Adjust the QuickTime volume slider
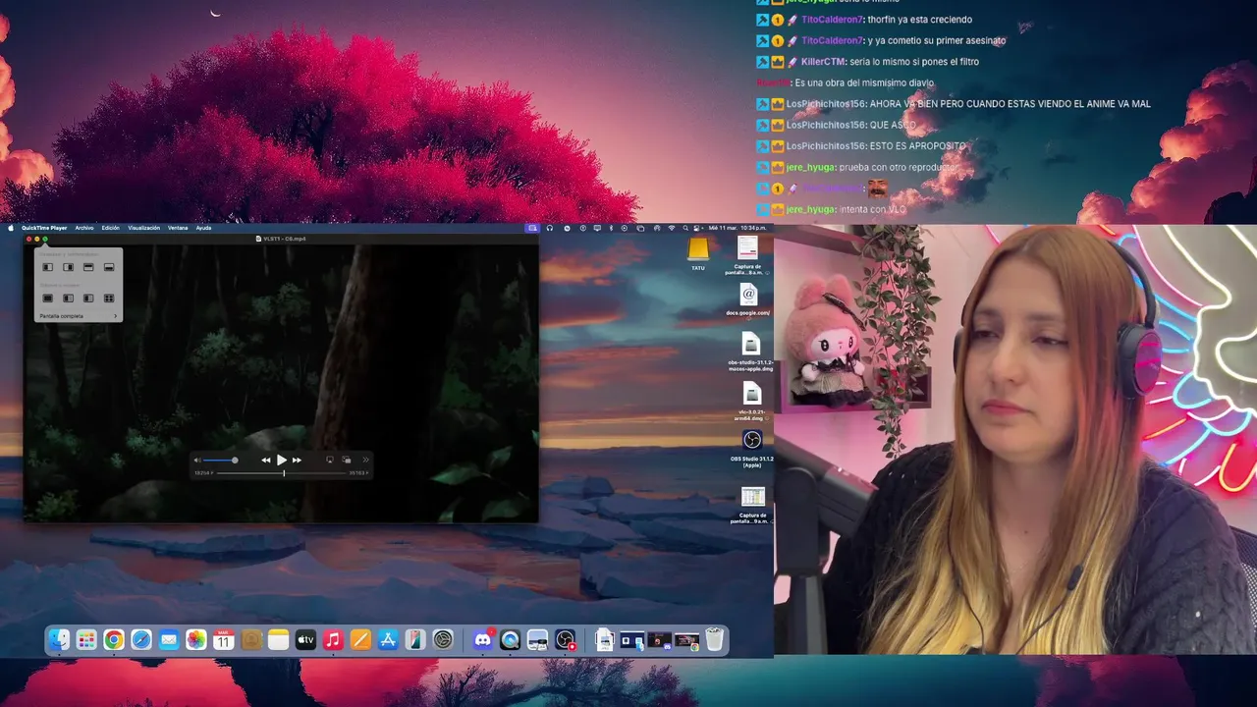1257x707 pixels. (219, 460)
